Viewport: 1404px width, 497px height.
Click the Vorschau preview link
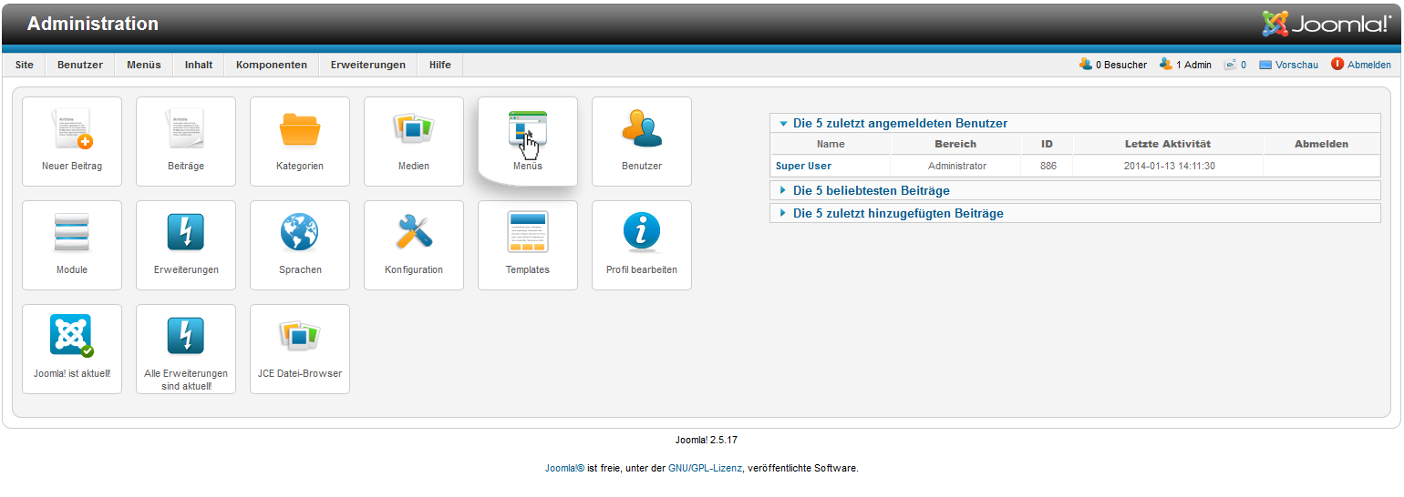tap(1296, 66)
